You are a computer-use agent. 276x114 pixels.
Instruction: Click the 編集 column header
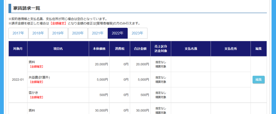[258, 49]
